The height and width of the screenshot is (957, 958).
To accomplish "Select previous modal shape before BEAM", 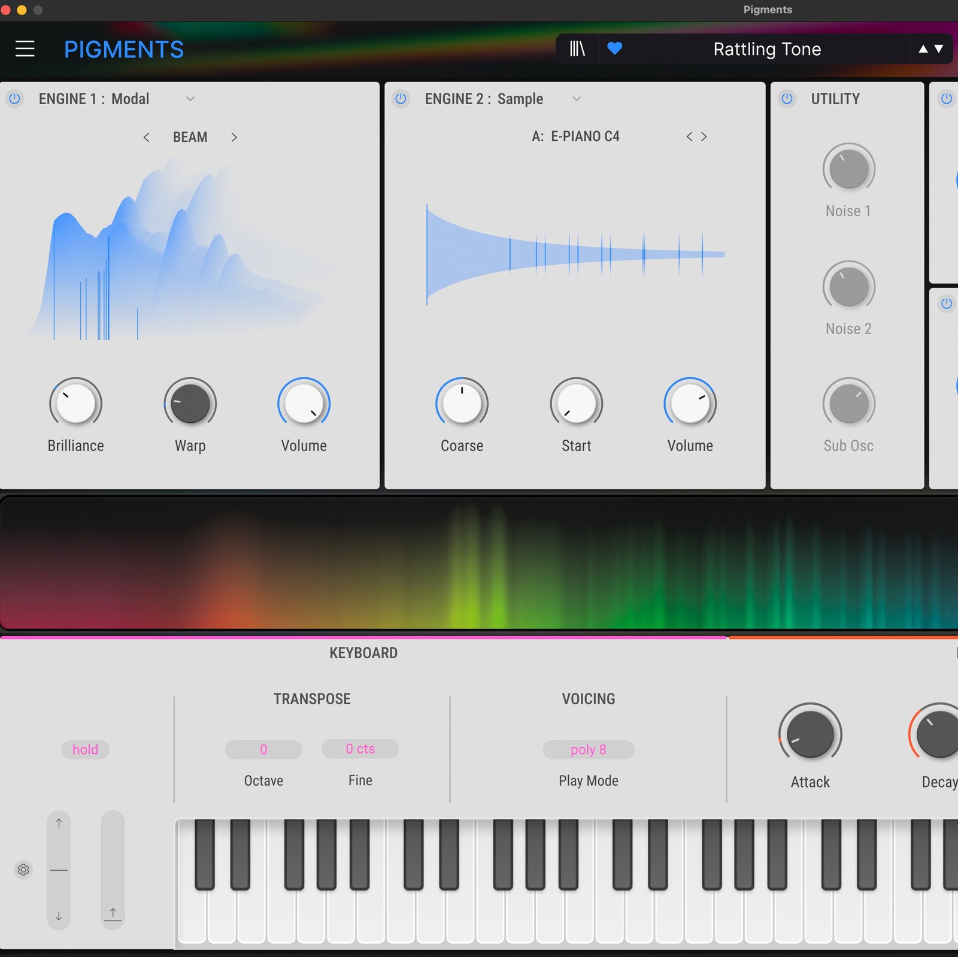I will 146,137.
